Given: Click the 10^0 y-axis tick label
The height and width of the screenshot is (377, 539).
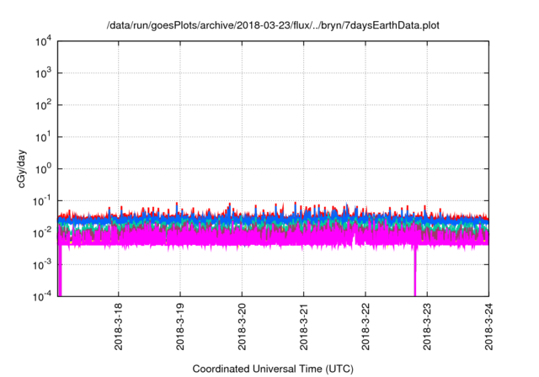Looking at the screenshot, I should click(x=43, y=169).
